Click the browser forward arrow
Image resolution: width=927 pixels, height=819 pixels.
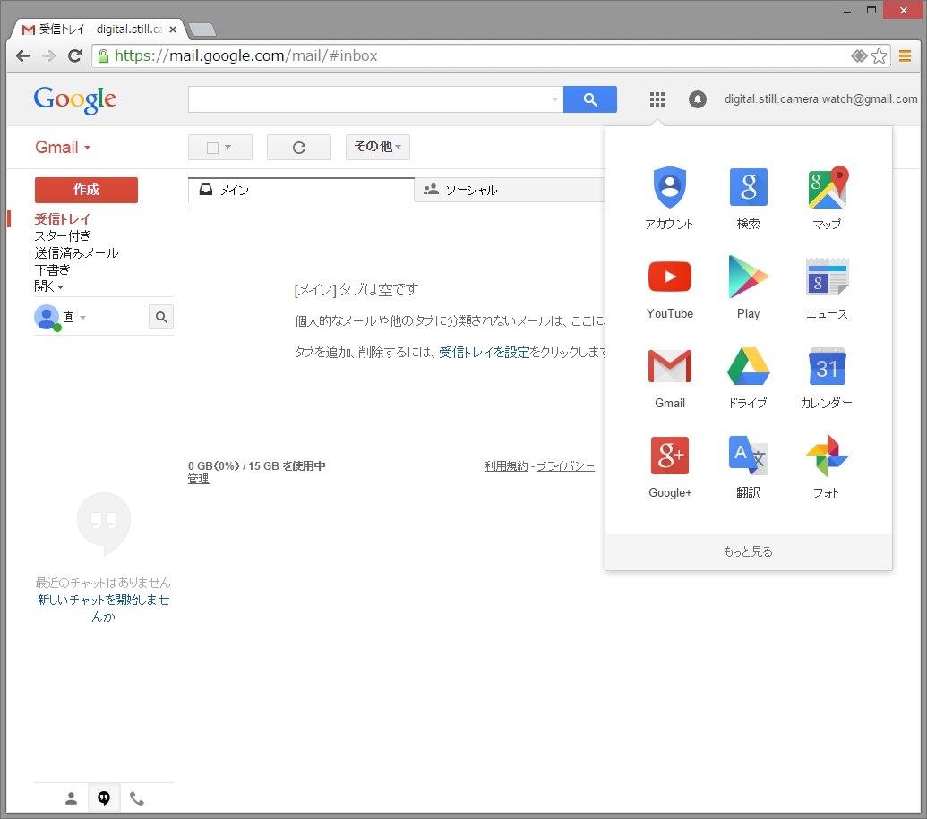48,56
